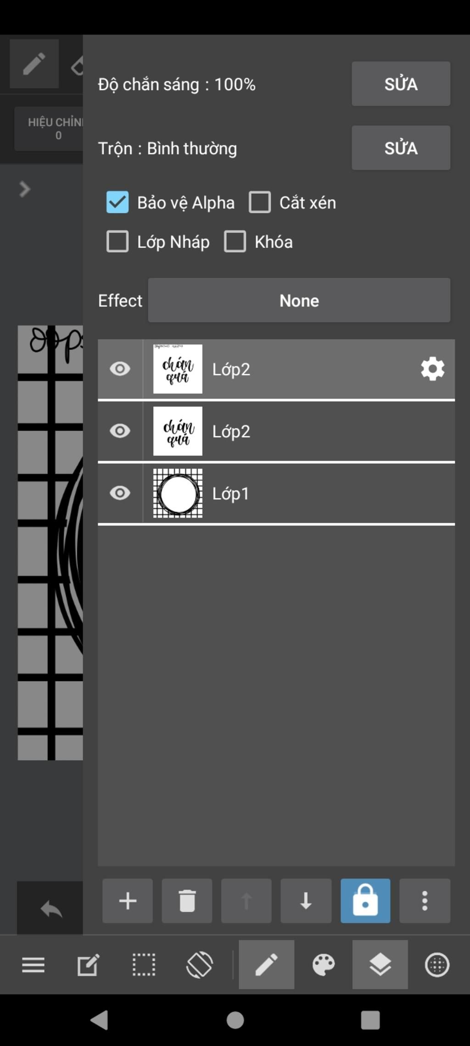Click the blue lock layer button
The width and height of the screenshot is (470, 1046).
(x=365, y=901)
